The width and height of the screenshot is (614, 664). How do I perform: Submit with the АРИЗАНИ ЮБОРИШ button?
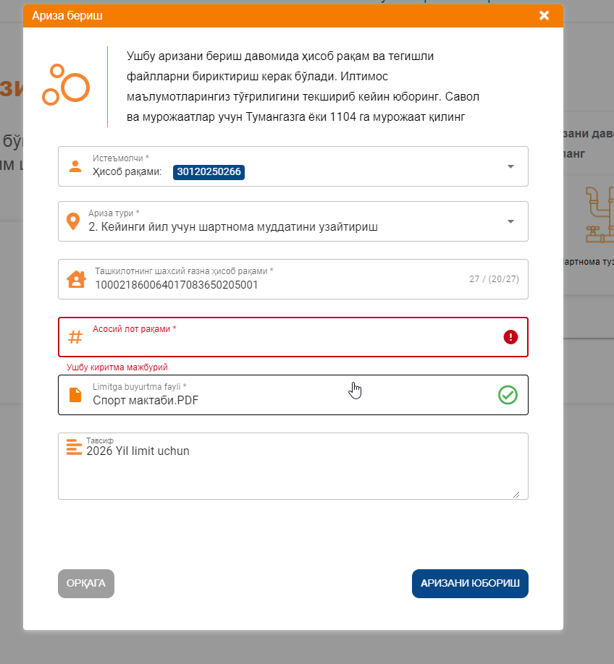[x=470, y=584]
